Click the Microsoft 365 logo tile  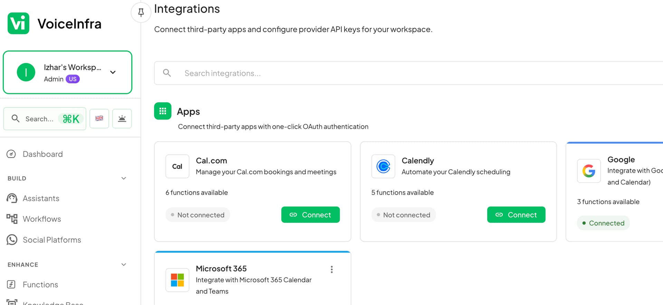177,280
